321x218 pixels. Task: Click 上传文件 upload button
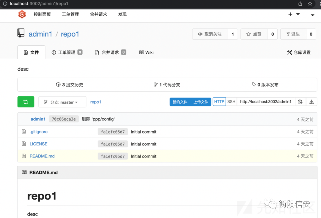coord(201,102)
